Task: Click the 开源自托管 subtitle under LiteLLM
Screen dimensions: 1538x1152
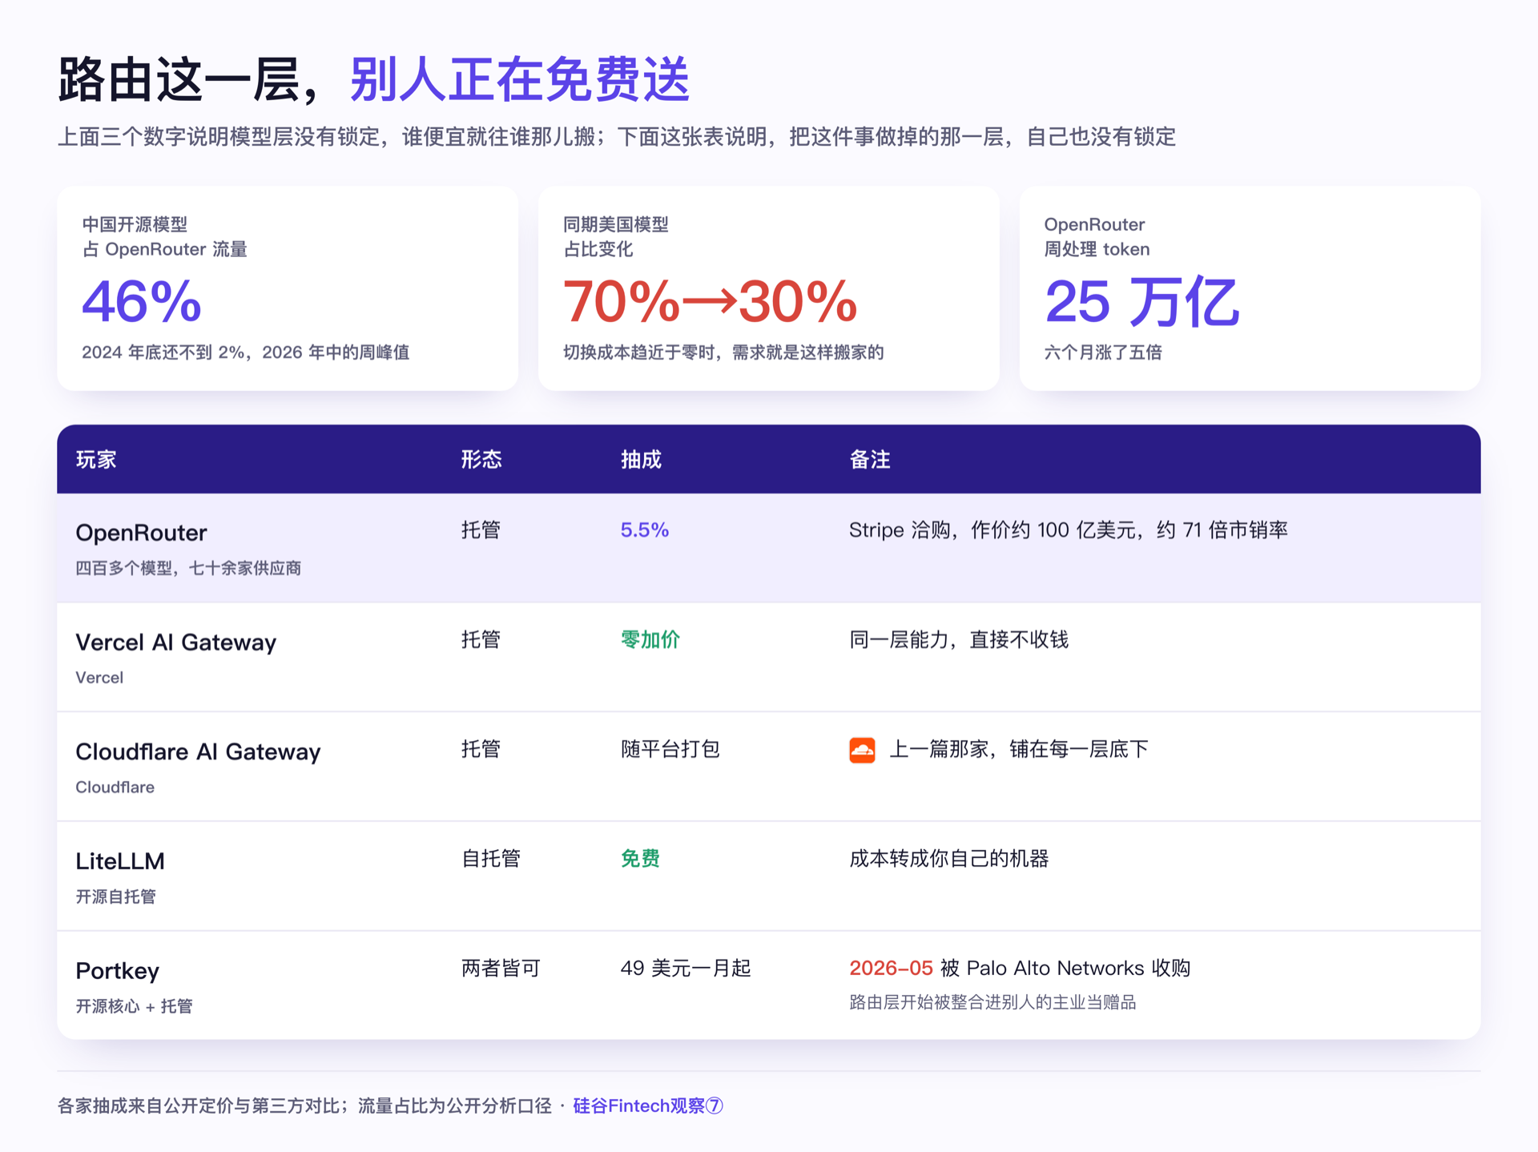Action: pos(115,896)
